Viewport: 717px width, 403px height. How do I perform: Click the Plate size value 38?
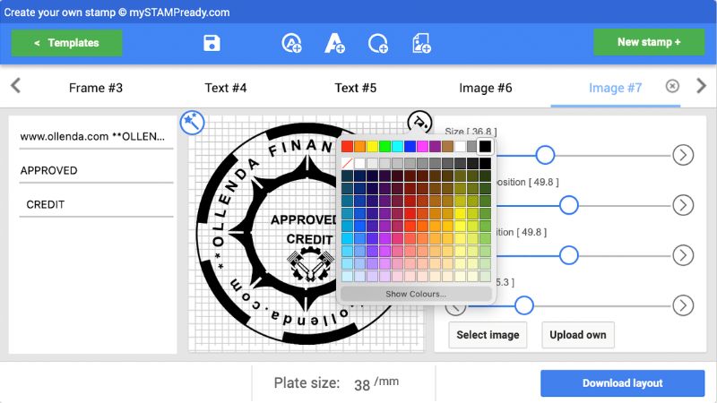click(x=362, y=385)
